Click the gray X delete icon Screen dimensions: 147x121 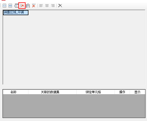coord(60,6)
